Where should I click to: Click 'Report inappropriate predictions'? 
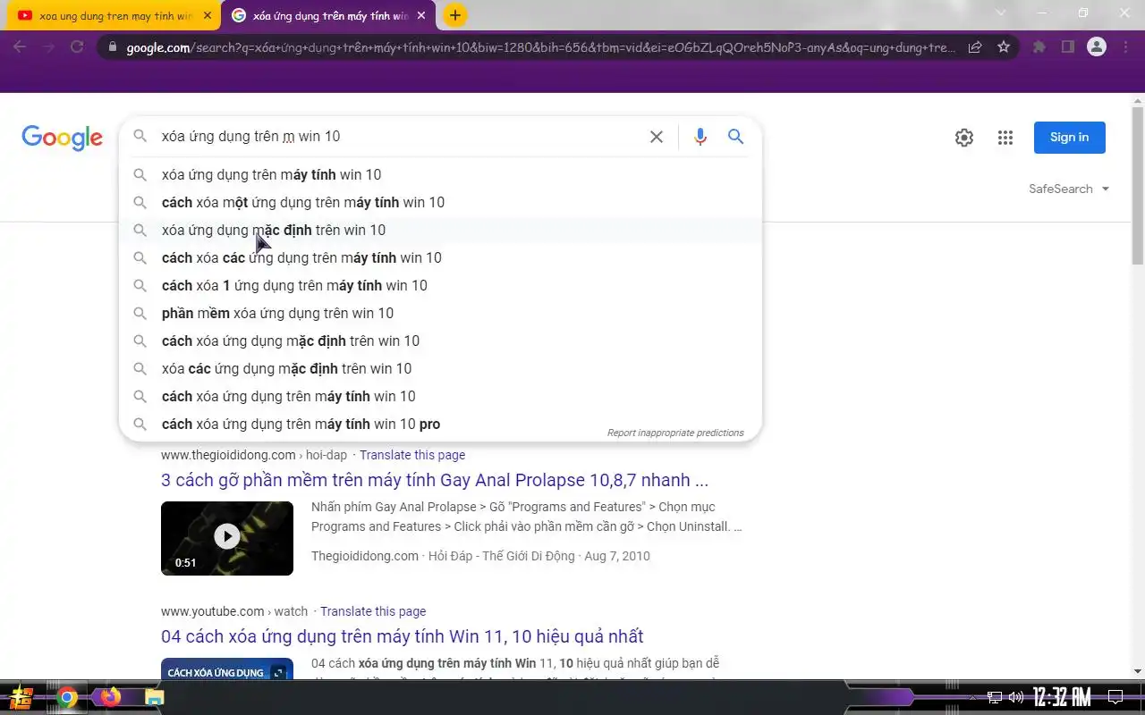click(675, 433)
